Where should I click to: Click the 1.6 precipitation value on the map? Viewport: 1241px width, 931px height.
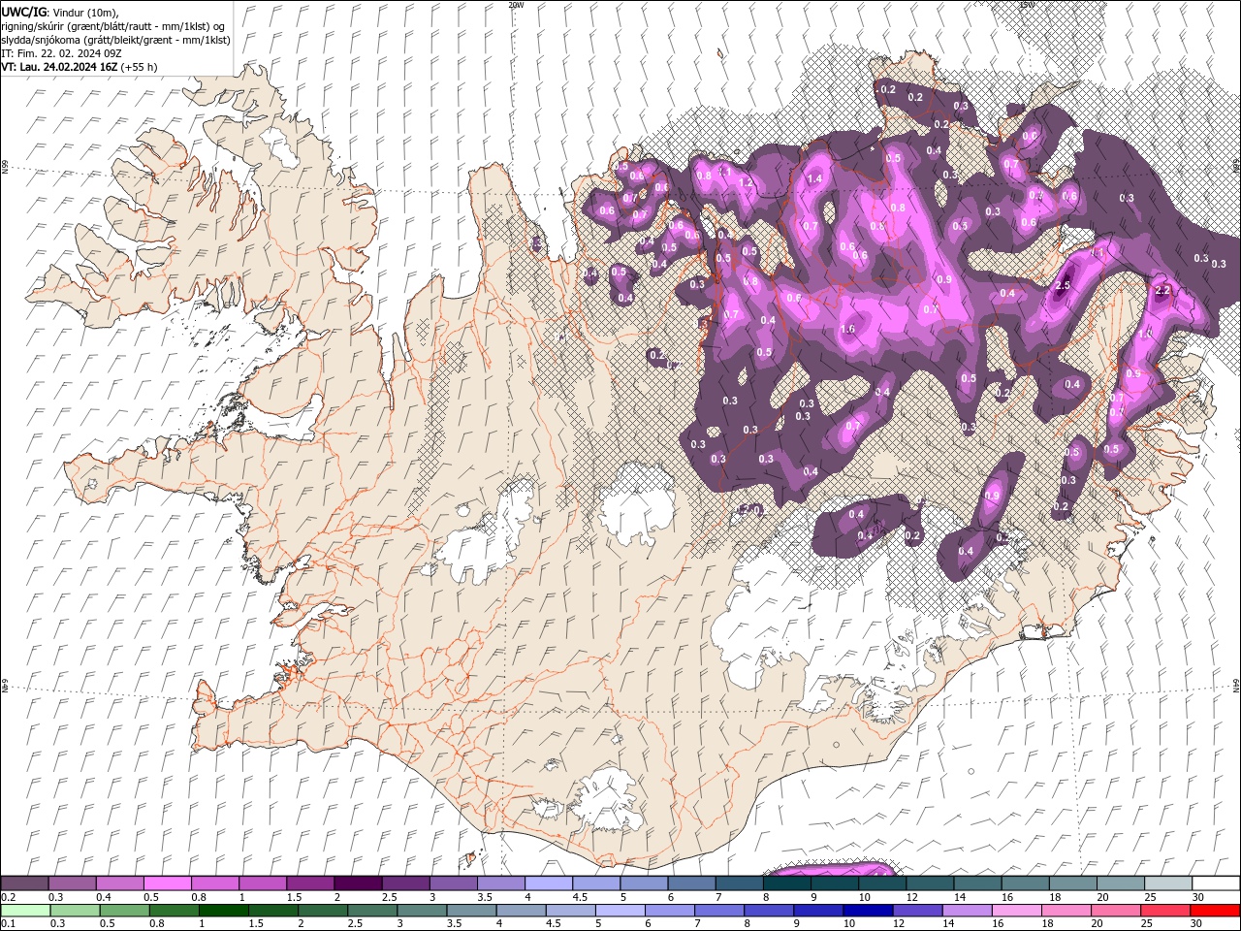[x=847, y=329]
